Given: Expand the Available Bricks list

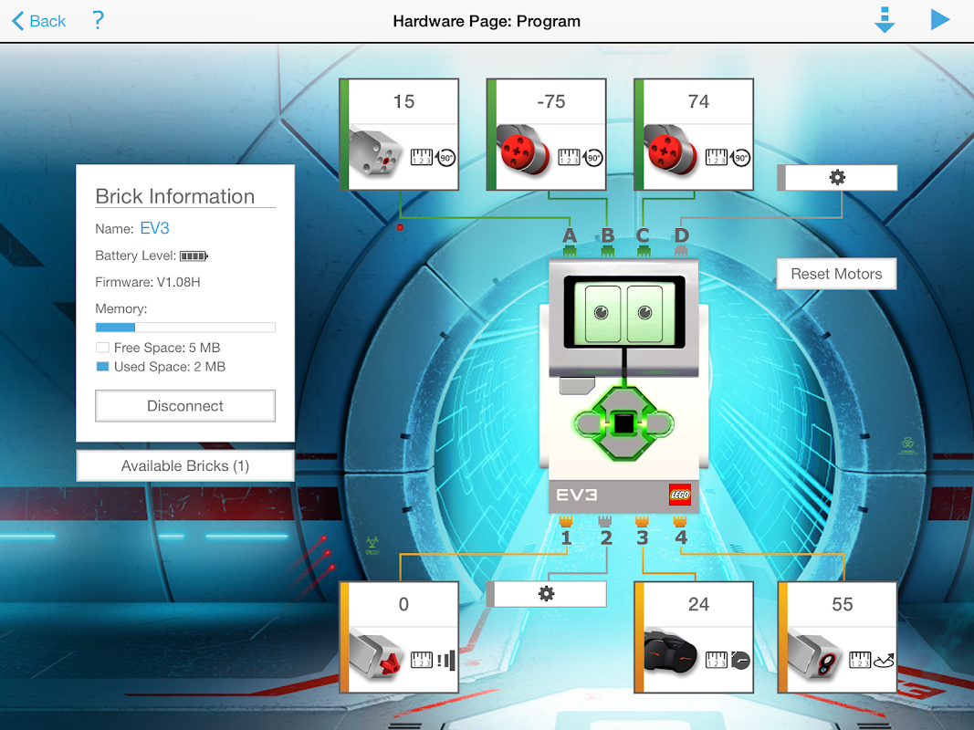Looking at the screenshot, I should (x=184, y=465).
